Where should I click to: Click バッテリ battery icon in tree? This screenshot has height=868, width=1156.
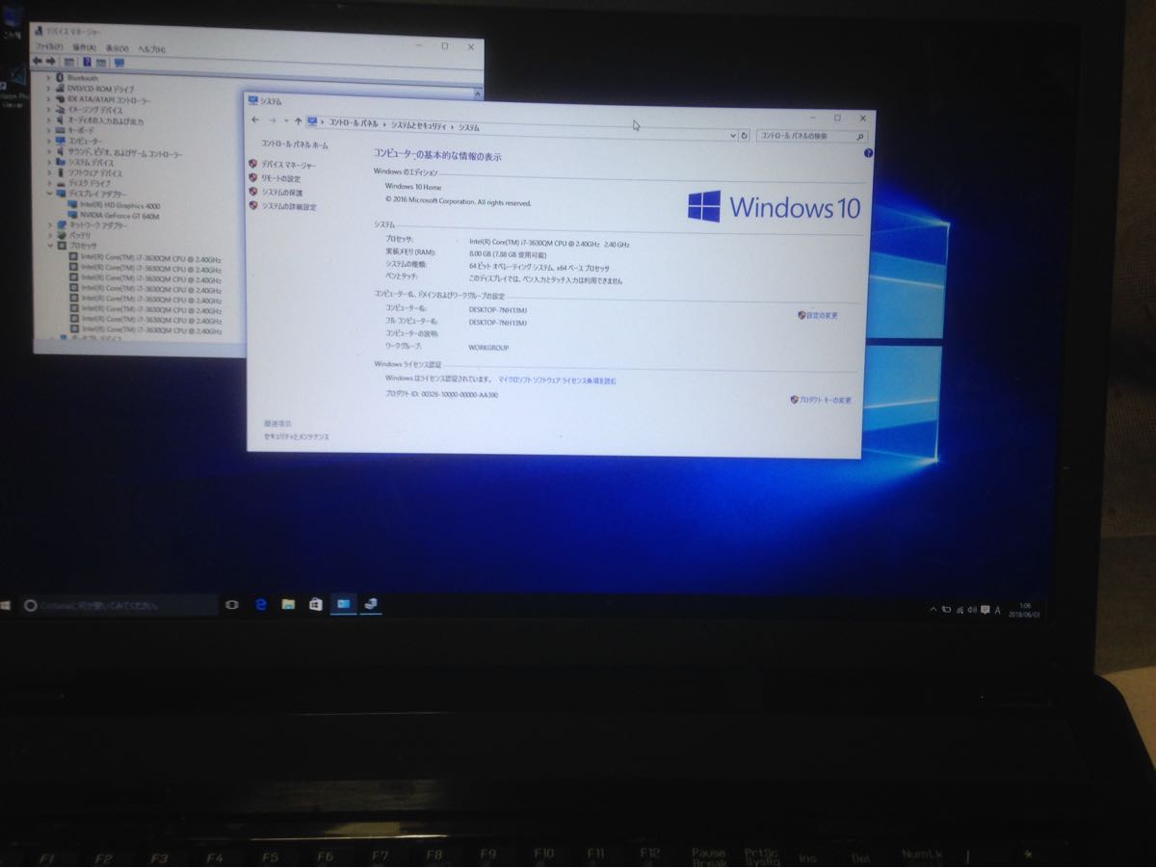61,235
